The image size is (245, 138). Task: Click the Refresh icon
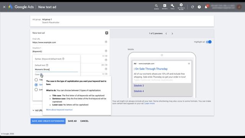point(193,7)
